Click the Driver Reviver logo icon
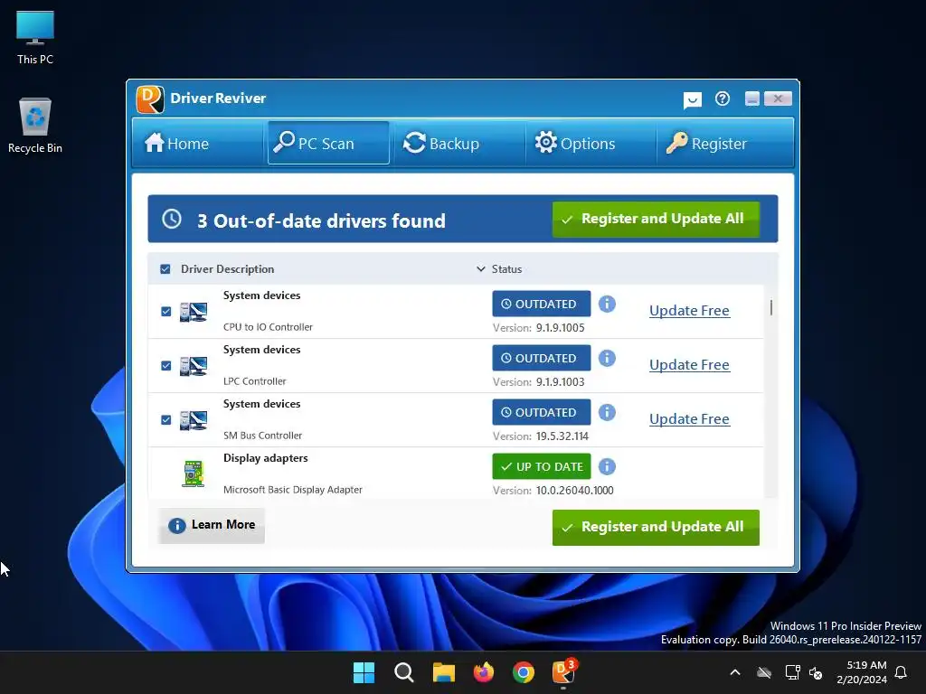 (x=150, y=98)
